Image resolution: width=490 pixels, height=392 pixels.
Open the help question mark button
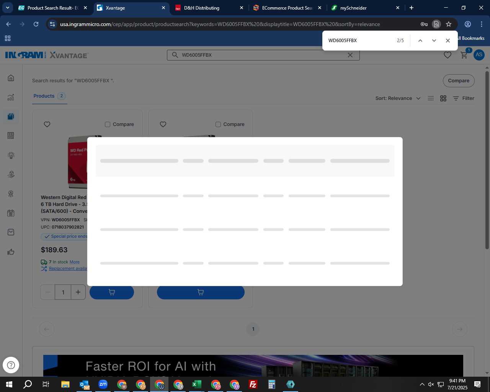(11, 365)
